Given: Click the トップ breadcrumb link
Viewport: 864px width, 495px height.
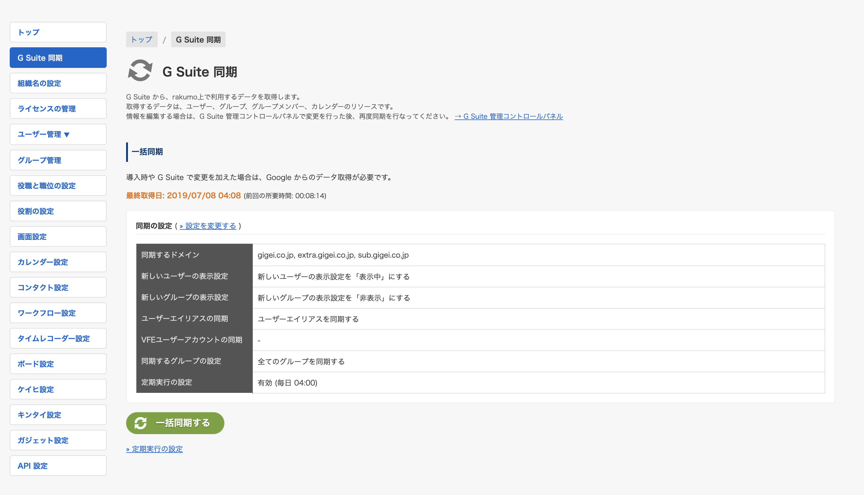Looking at the screenshot, I should pos(142,40).
